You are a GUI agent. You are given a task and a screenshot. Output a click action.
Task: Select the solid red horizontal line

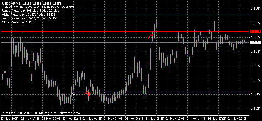point(125,31)
